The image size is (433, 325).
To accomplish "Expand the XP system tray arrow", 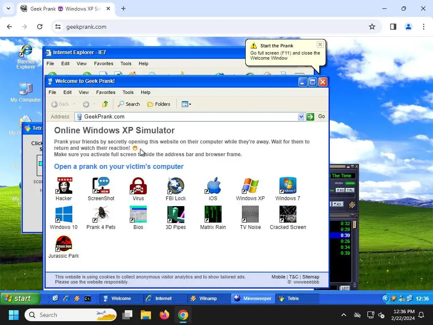I will coord(386,298).
